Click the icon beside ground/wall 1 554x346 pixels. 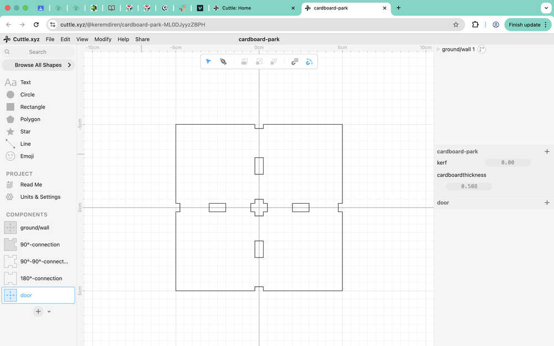pos(481,49)
